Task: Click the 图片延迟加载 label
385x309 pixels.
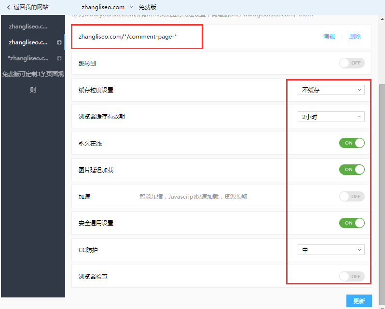Action: (96, 170)
